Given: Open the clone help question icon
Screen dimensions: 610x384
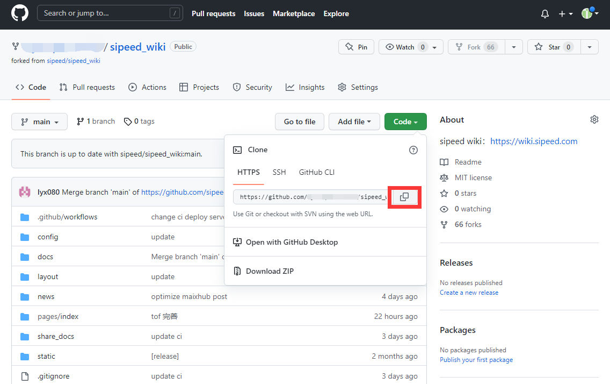Looking at the screenshot, I should click(x=413, y=150).
